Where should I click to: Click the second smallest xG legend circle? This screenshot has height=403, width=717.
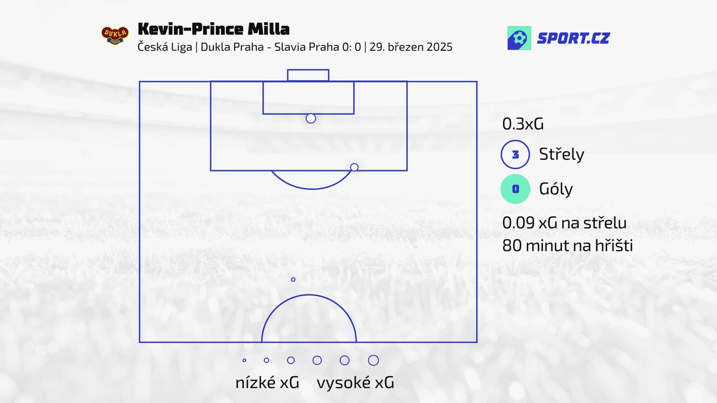[266, 360]
